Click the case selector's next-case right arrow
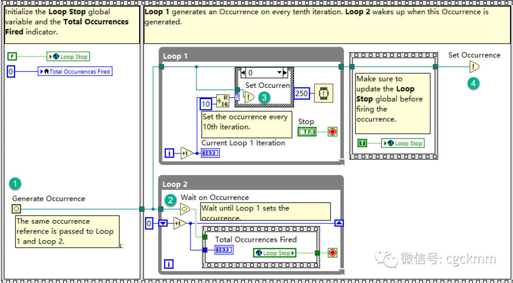The height and width of the screenshot is (283, 513). point(285,73)
